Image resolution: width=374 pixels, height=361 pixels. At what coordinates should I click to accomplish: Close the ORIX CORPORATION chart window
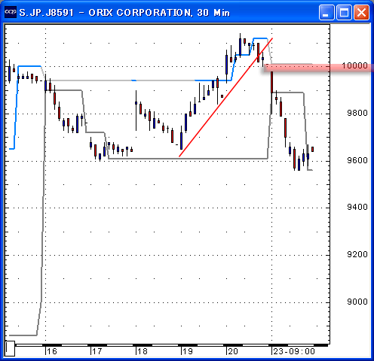click(361, 12)
